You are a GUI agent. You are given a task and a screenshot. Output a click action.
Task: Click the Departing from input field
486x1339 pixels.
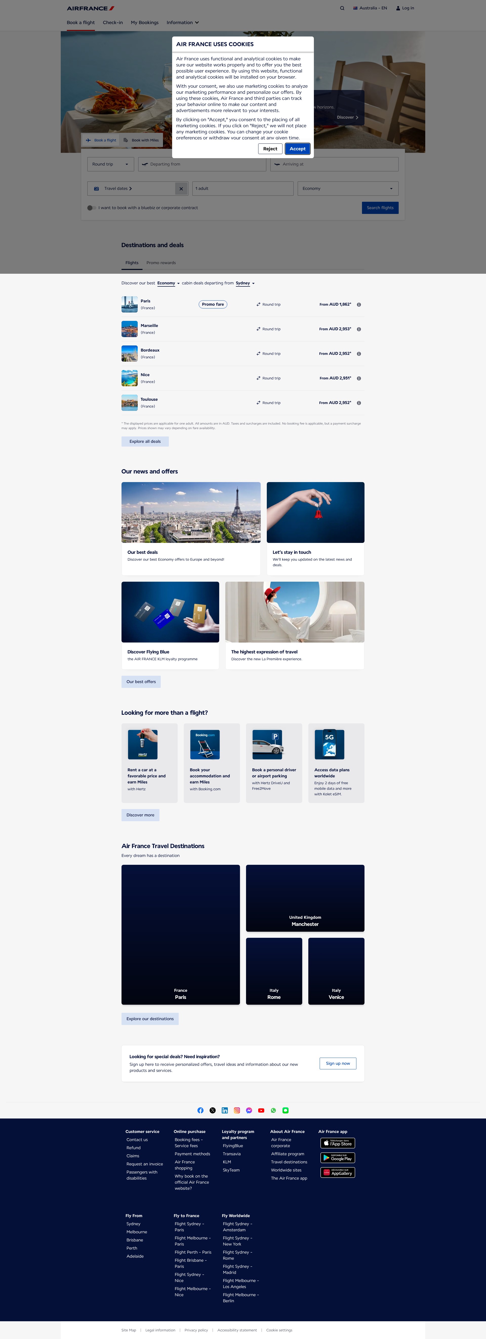[202, 164]
